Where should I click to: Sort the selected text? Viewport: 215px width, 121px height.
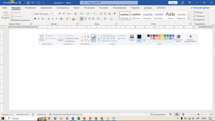point(110,14)
